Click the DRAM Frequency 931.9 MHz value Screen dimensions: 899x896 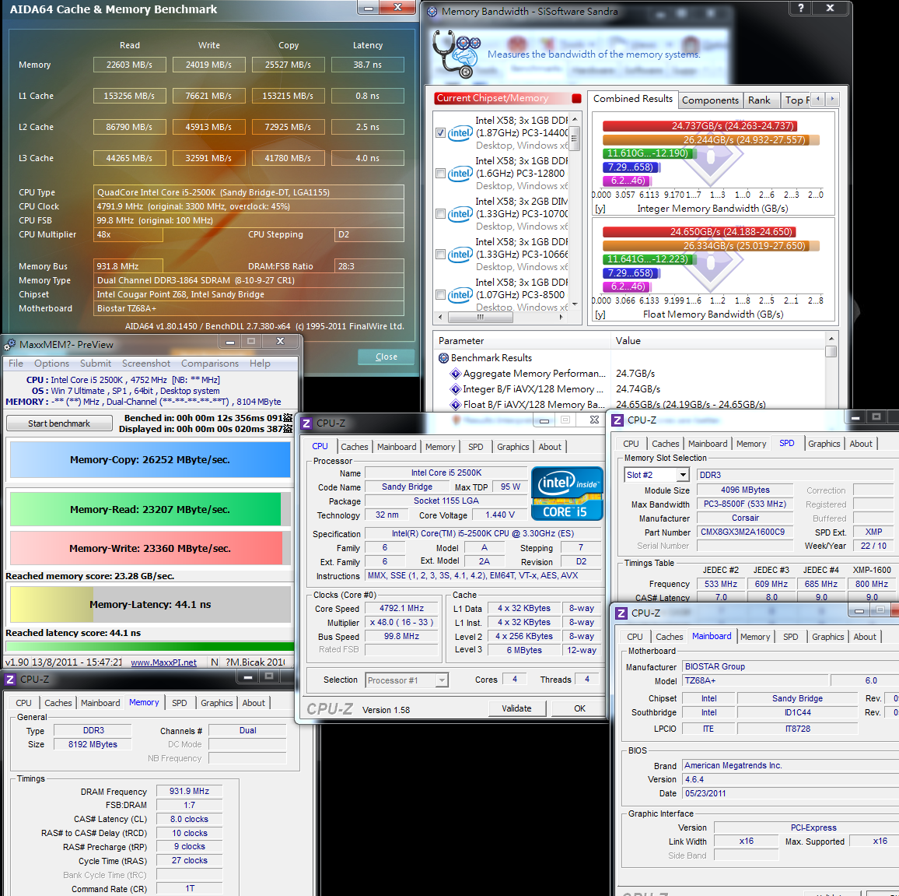click(x=189, y=791)
